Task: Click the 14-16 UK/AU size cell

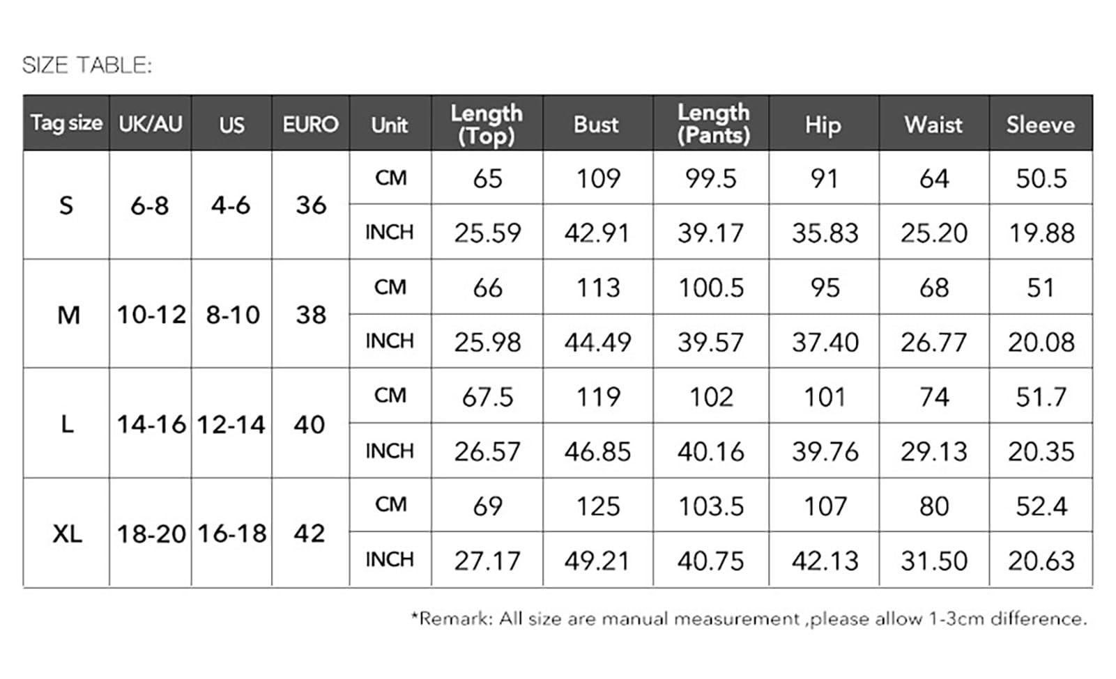Action: [x=151, y=423]
